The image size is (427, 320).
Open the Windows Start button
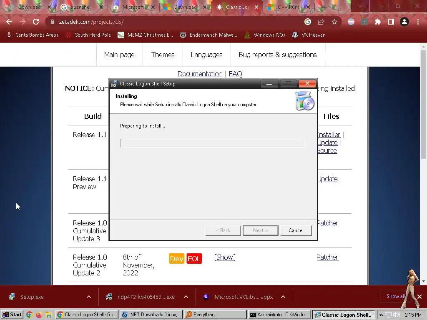click(x=12, y=315)
